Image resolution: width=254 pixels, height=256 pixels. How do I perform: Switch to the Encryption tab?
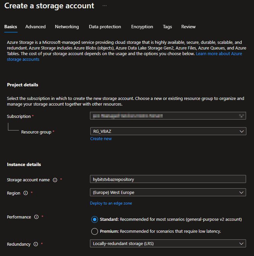pos(142,27)
